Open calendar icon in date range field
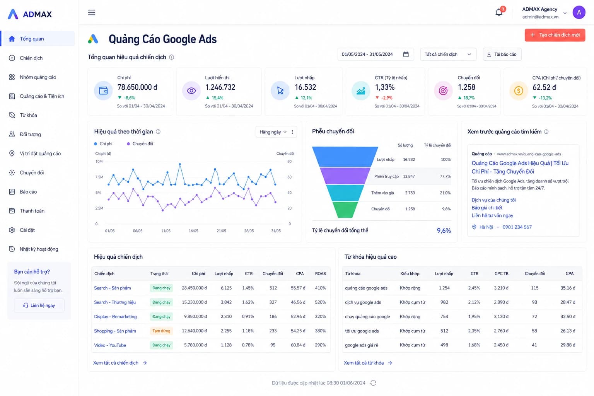The height and width of the screenshot is (396, 594). tap(406, 55)
